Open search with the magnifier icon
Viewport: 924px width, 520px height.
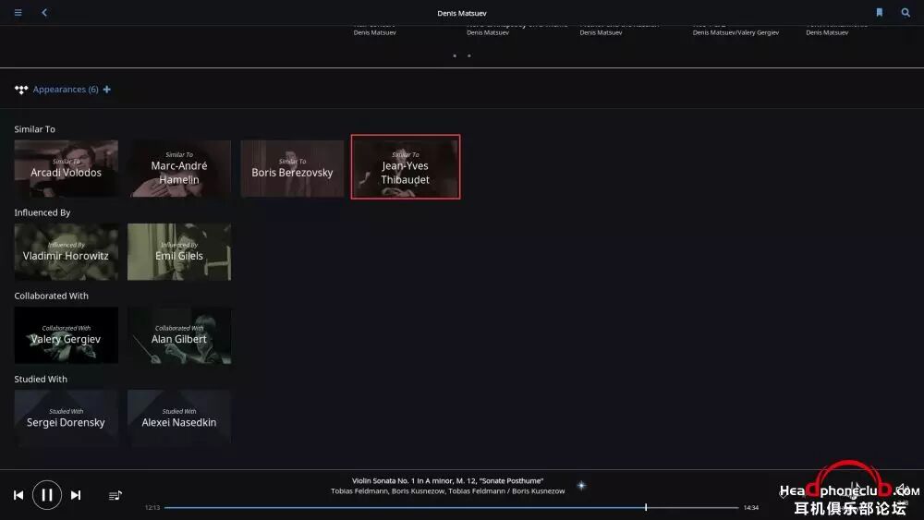coord(906,12)
